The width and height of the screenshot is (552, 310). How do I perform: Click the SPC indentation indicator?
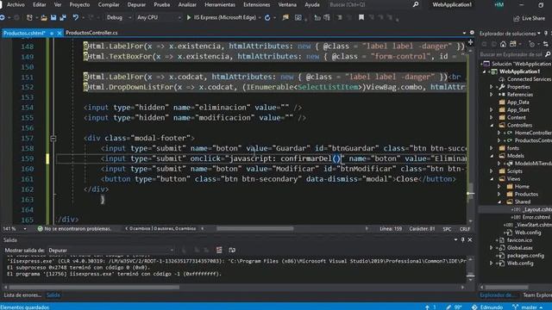[447, 229]
